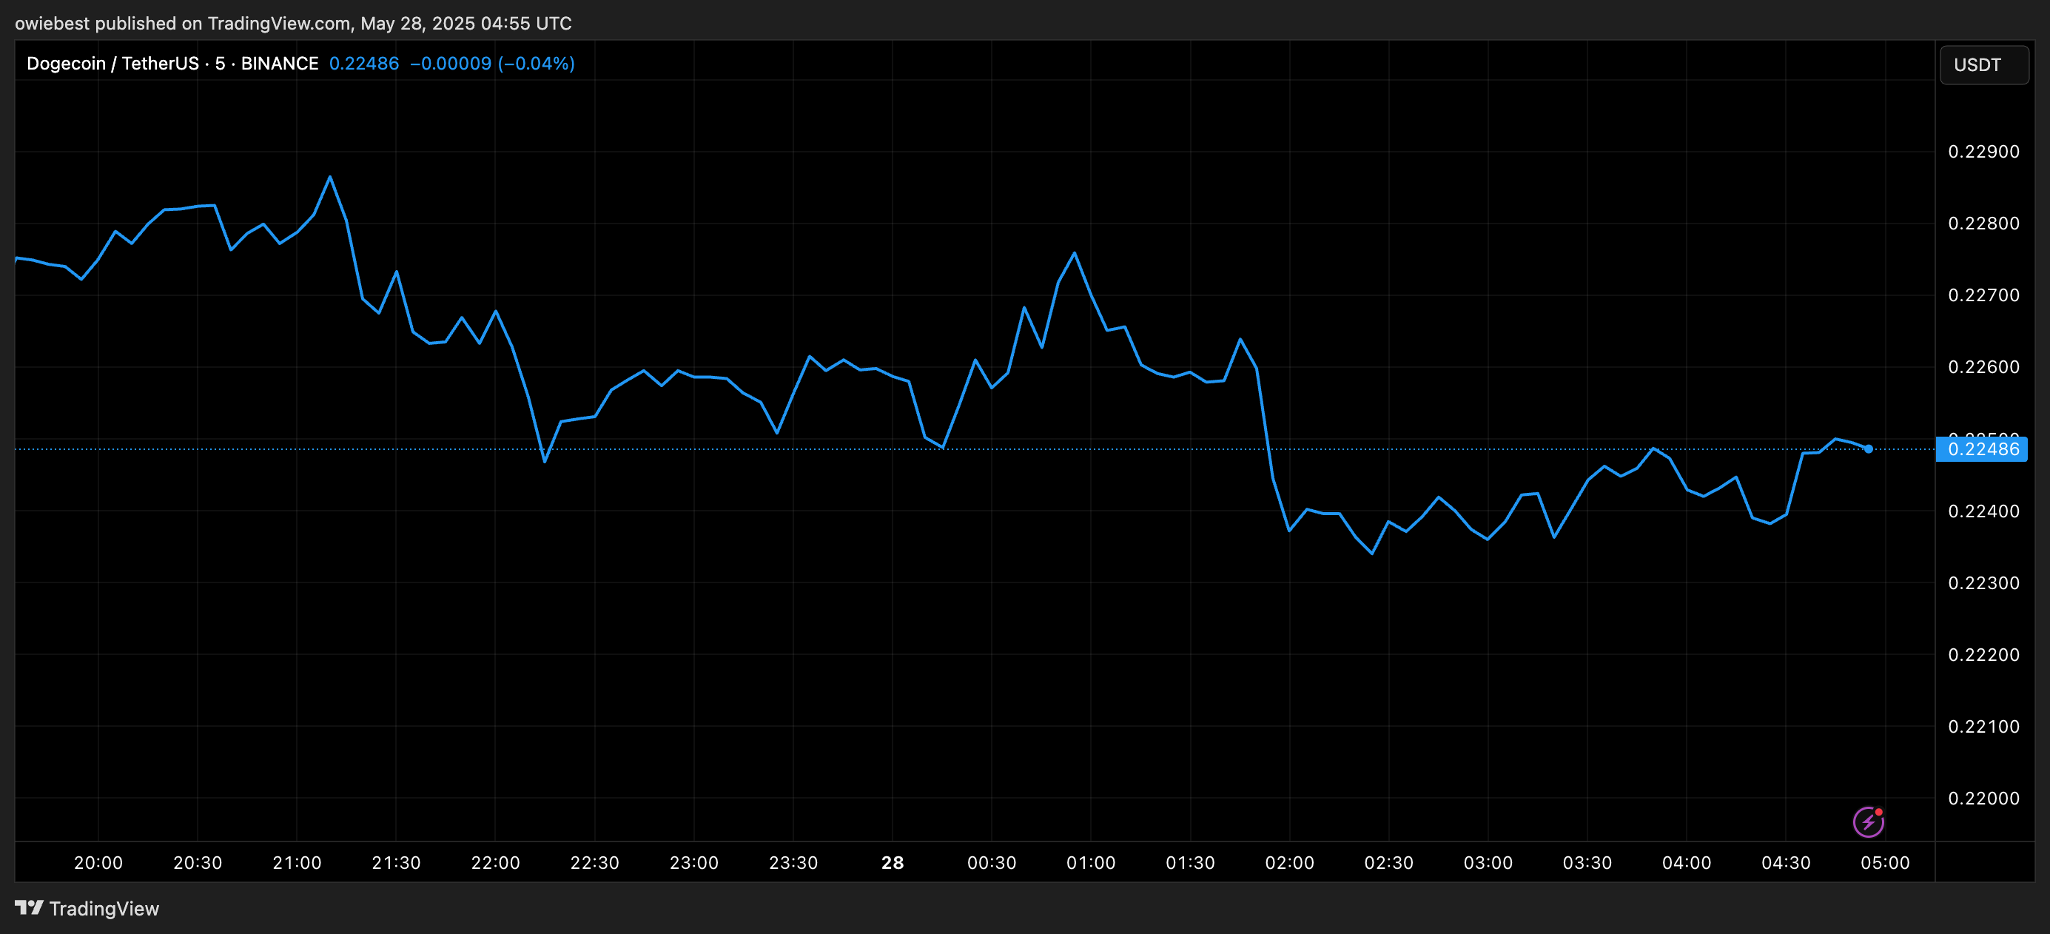Viewport: 2050px width, 934px height.
Task: Toggle the USDT currency display
Action: tap(1983, 64)
